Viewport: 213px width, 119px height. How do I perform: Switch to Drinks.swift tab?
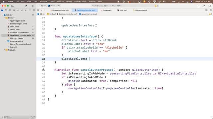pos(106,10)
